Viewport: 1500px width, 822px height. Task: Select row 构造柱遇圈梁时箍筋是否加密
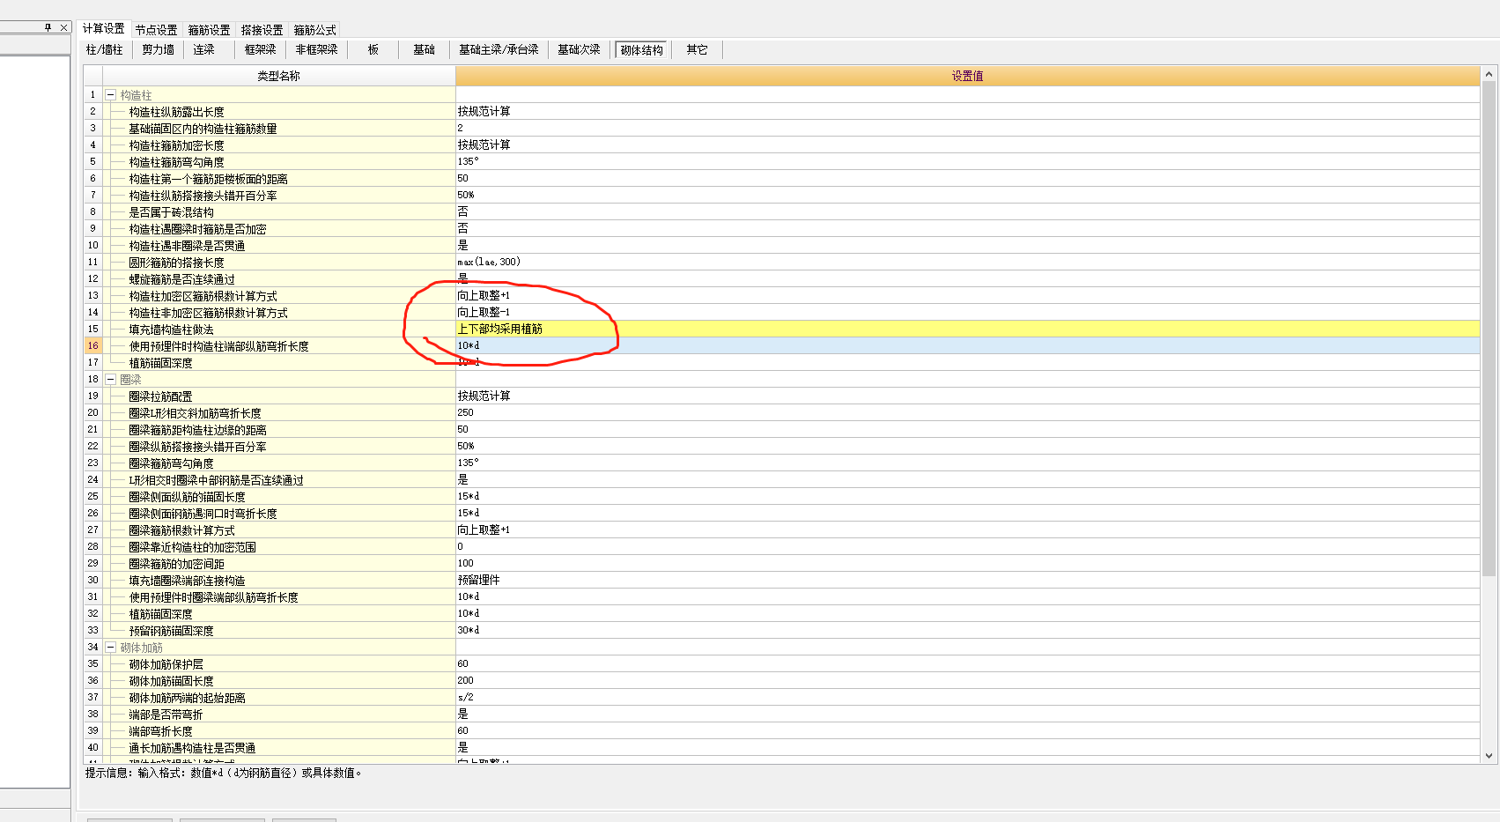click(x=197, y=229)
